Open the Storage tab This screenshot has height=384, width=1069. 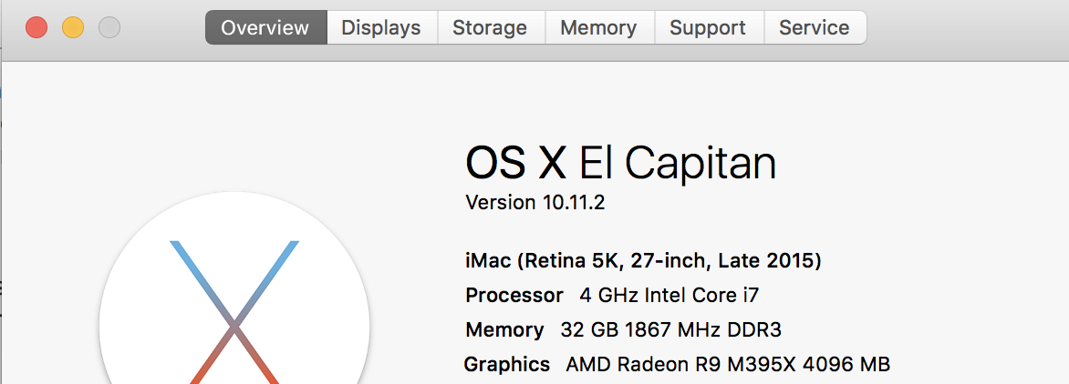[x=490, y=27]
